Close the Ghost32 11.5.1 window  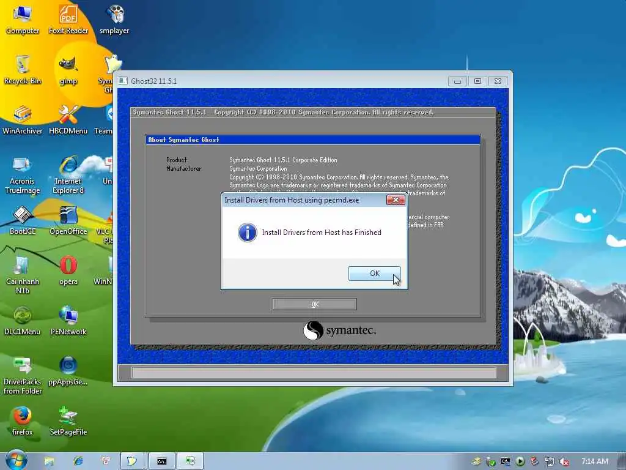[x=498, y=81]
